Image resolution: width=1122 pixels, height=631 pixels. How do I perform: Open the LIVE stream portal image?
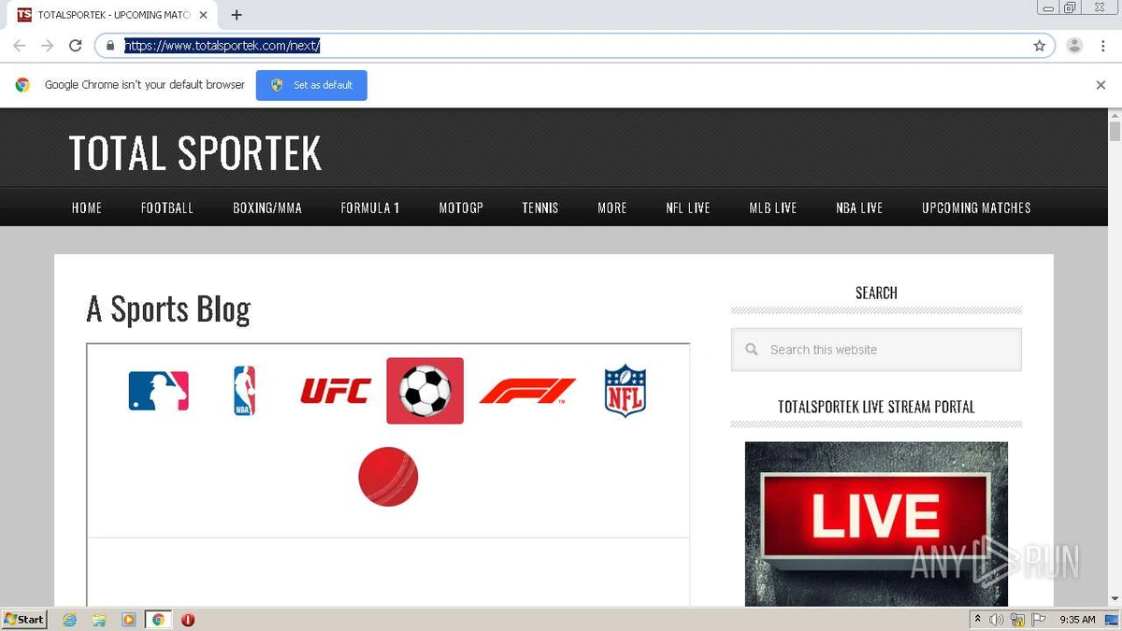tap(876, 523)
